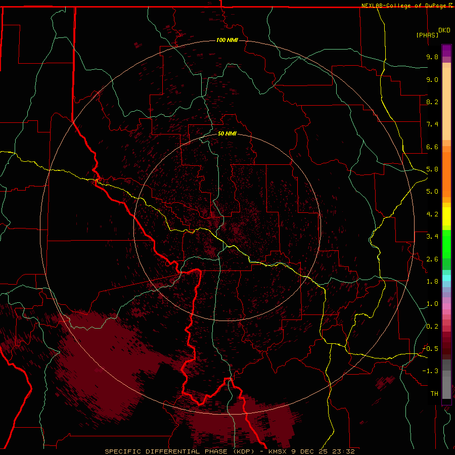Click the 1.0 scale value
455x455 pixels.
[x=432, y=304]
